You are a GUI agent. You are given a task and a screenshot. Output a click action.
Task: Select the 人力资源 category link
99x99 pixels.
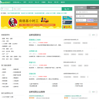point(5,44)
